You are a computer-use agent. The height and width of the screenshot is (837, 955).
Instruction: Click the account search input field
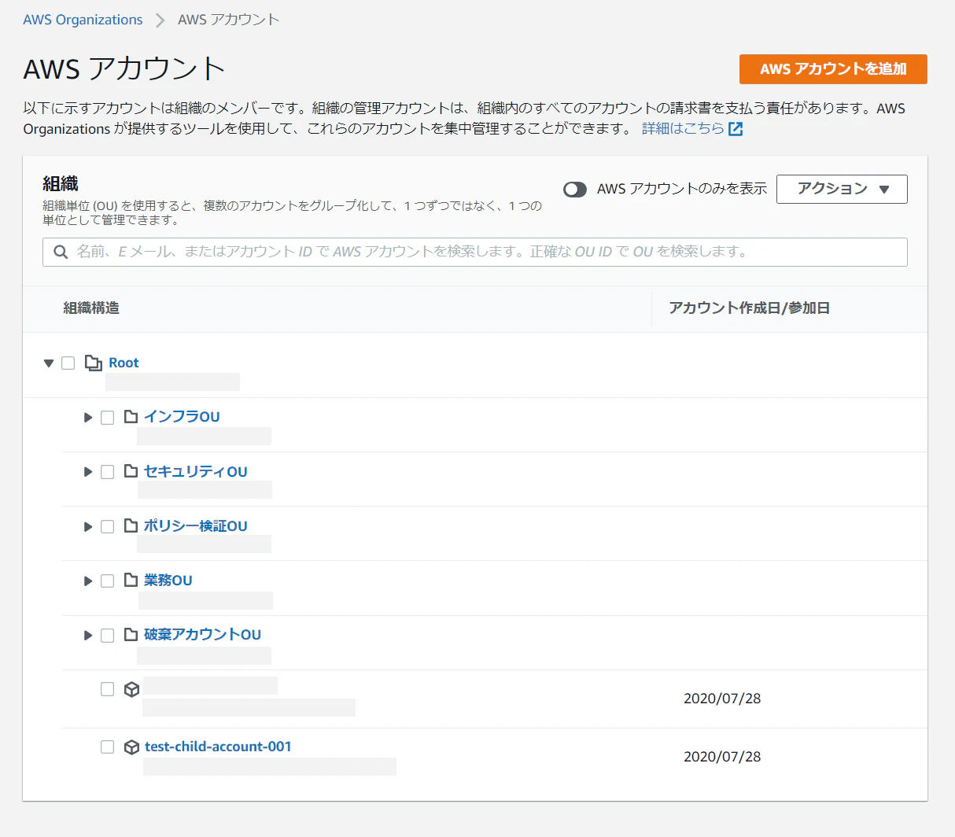[475, 252]
